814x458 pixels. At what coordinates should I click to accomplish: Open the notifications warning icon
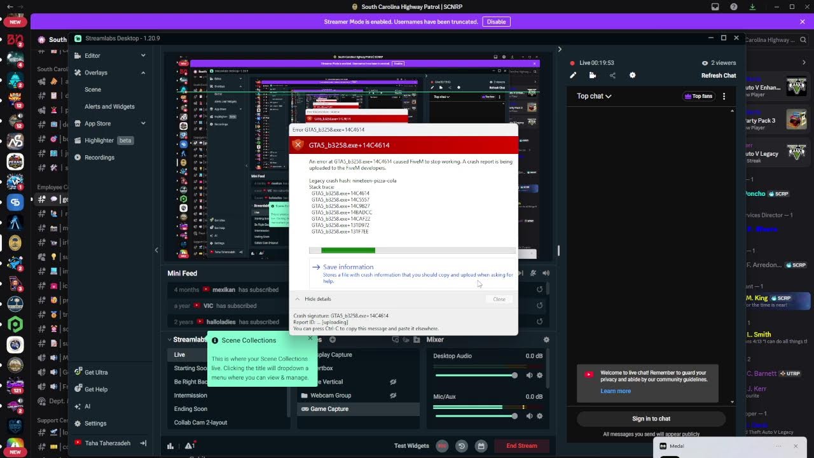click(190, 446)
